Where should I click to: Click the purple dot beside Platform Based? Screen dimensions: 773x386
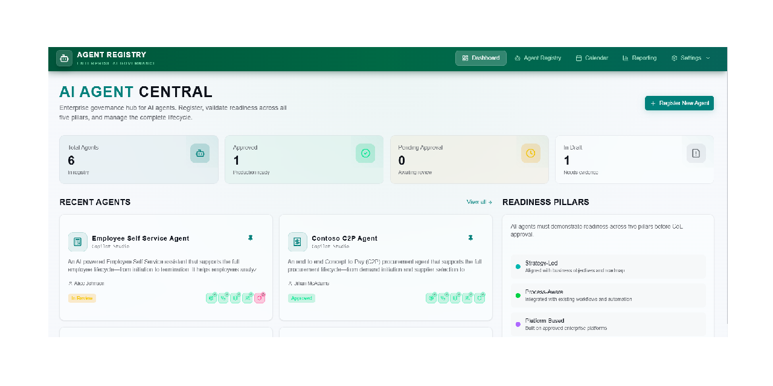518,324
